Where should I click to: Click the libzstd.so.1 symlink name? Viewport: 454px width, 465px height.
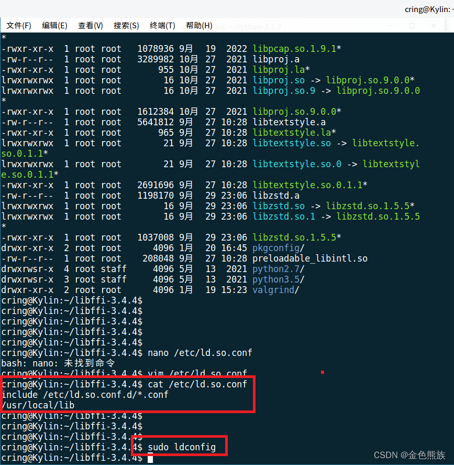tap(284, 217)
